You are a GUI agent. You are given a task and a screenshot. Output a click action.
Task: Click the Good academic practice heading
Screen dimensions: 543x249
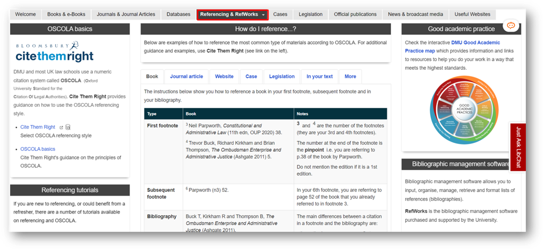pyautogui.click(x=461, y=29)
